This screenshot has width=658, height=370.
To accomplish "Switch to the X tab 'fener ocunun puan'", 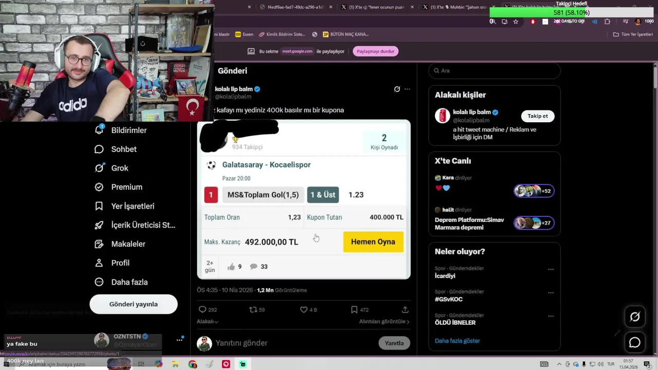I will tap(377, 7).
